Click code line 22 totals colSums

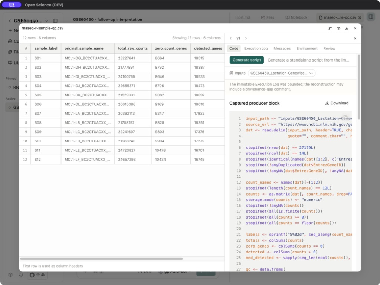[x=275, y=240]
